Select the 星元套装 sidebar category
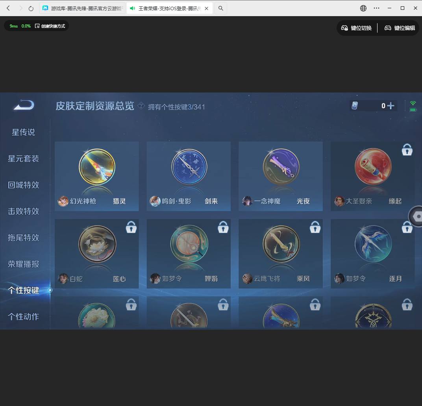The height and width of the screenshot is (406, 422). tap(23, 159)
